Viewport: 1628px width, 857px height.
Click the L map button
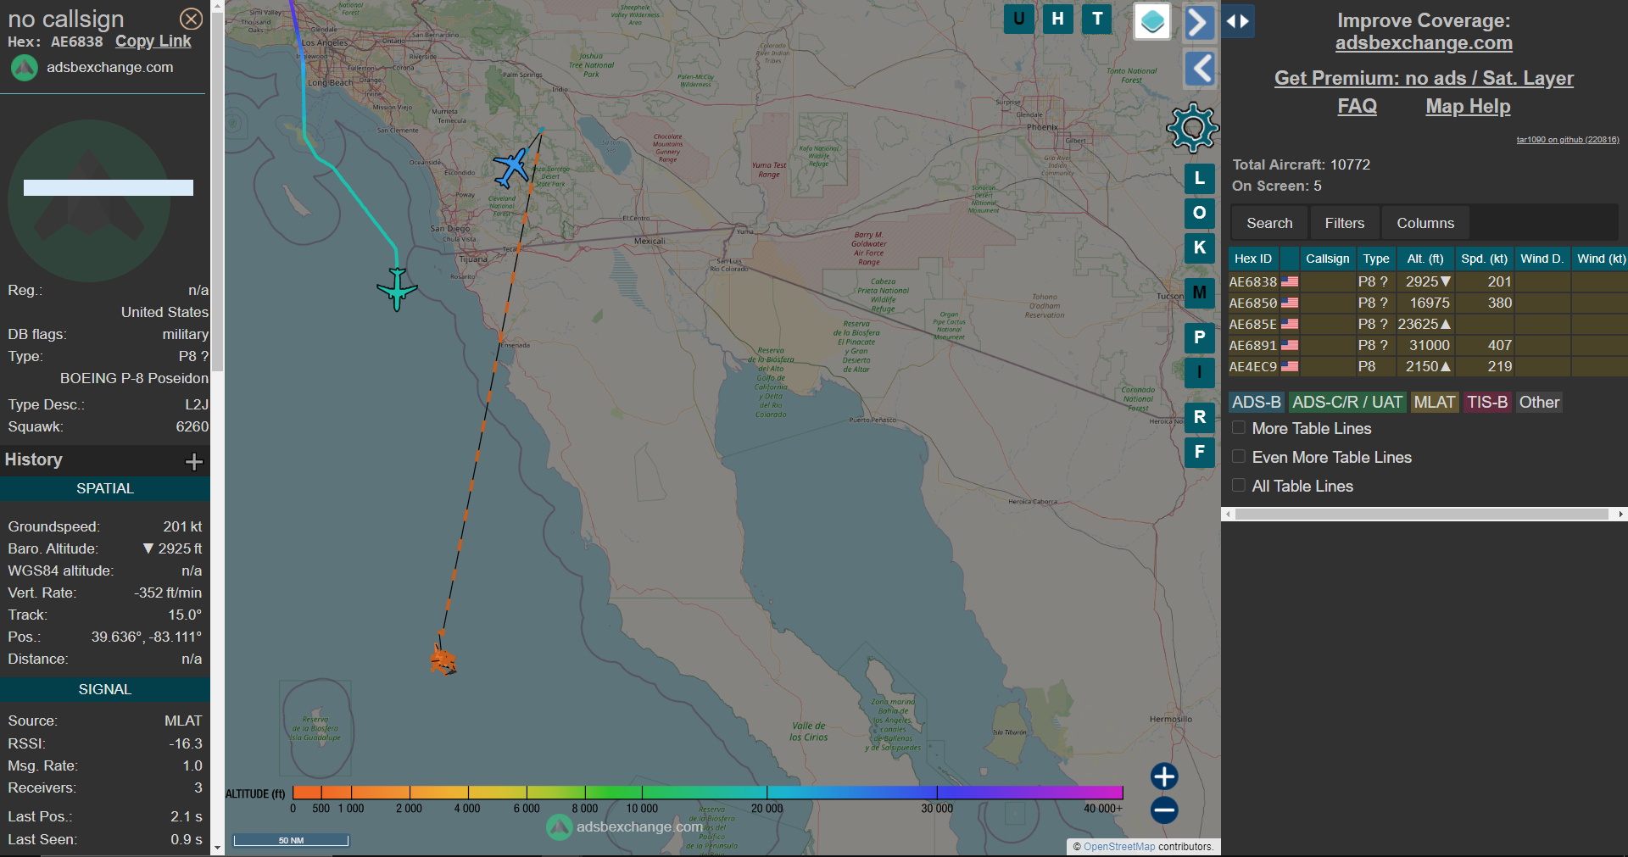(x=1199, y=178)
